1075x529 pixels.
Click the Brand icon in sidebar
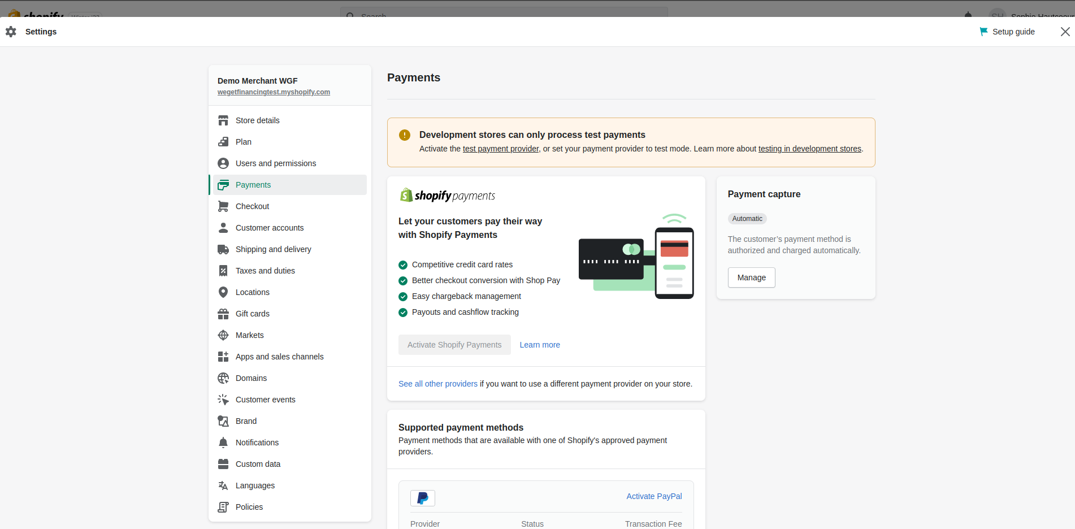point(223,421)
